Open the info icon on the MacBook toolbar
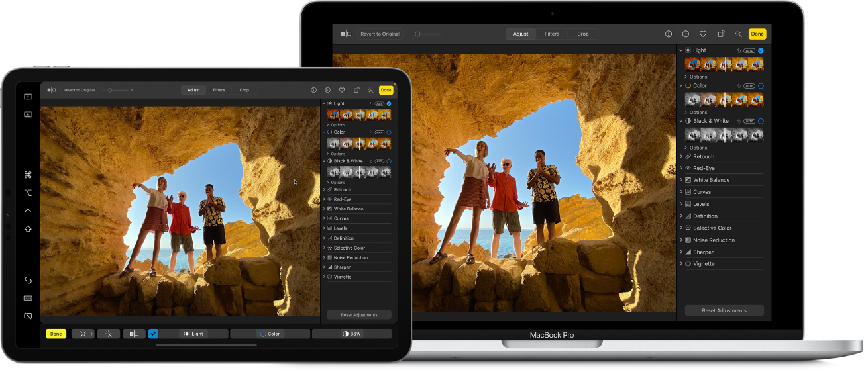The width and height of the screenshot is (864, 372). (x=668, y=34)
